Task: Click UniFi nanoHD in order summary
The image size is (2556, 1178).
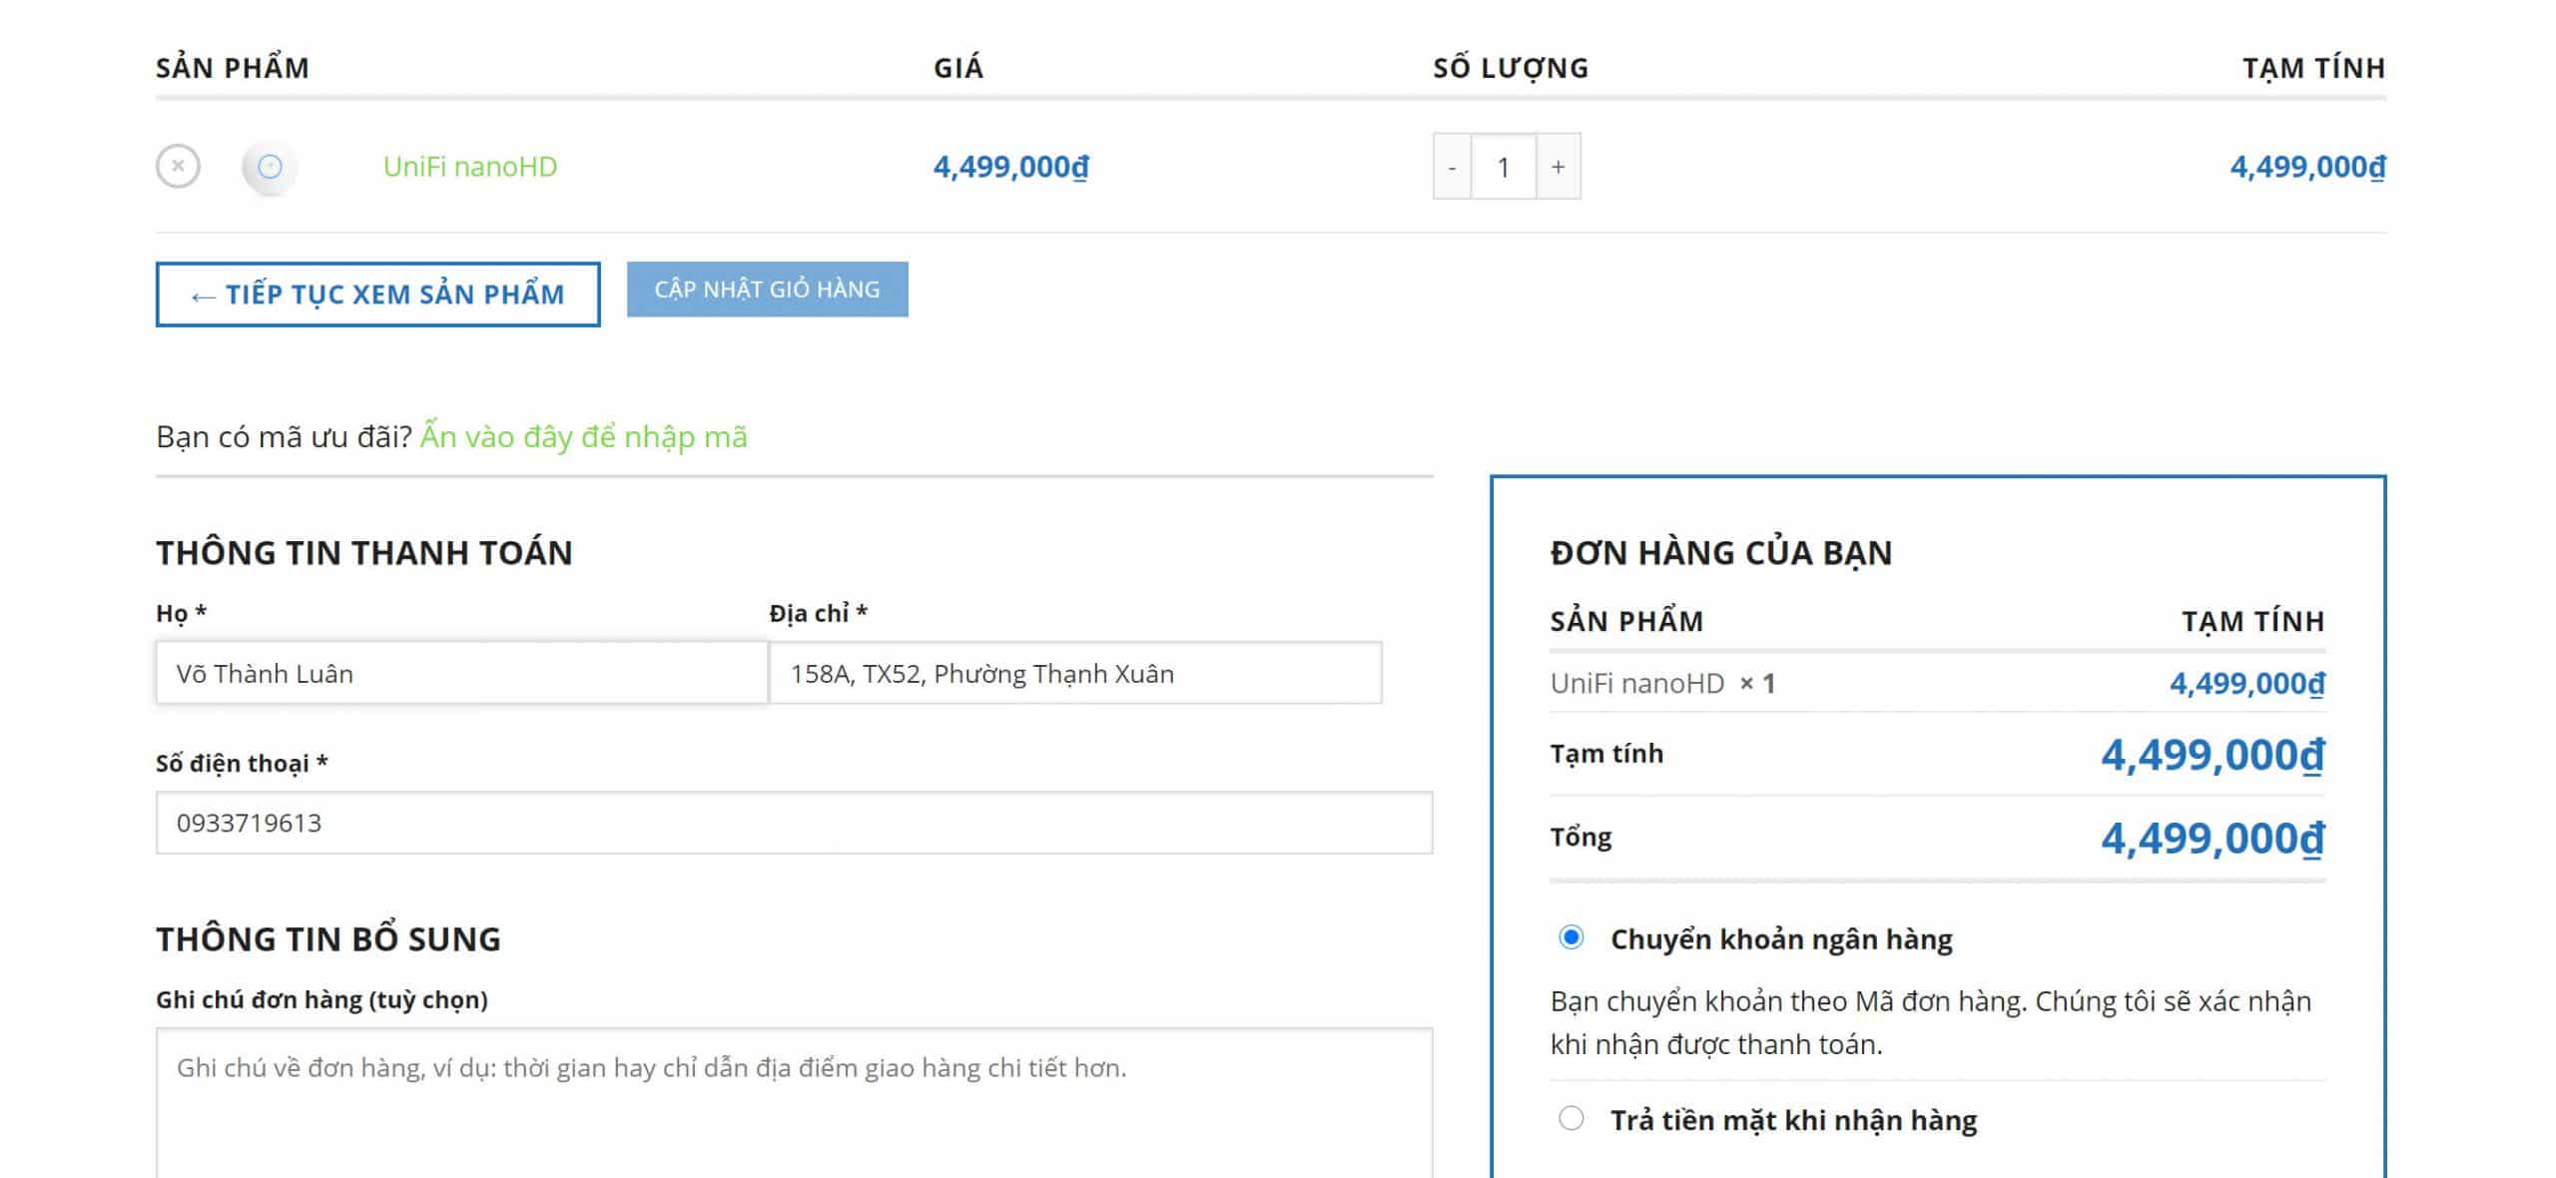Action: point(1636,684)
